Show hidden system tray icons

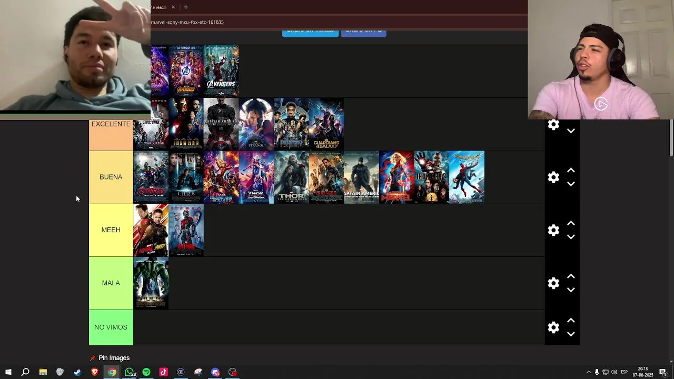589,372
